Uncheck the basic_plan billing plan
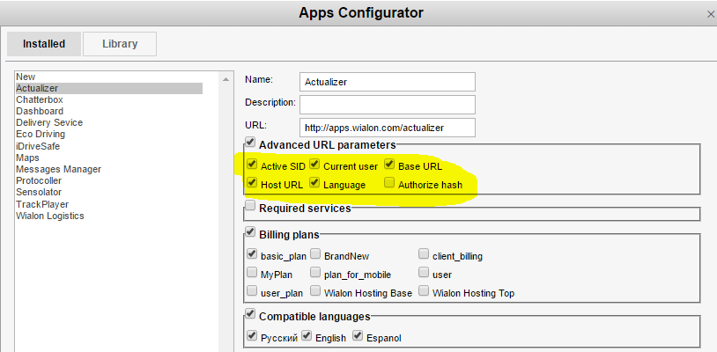Image resolution: width=717 pixels, height=352 pixels. click(253, 254)
